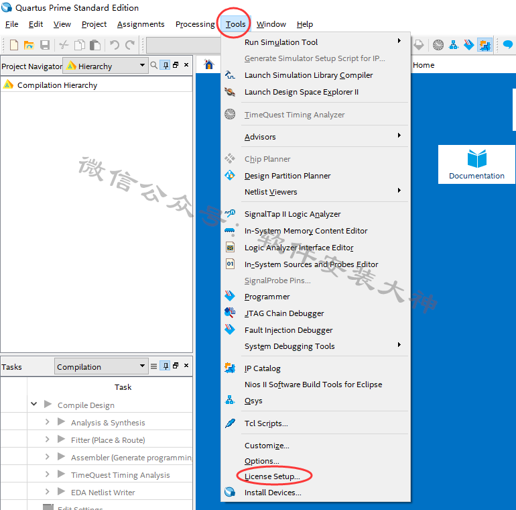Open the File menu

pos(12,24)
